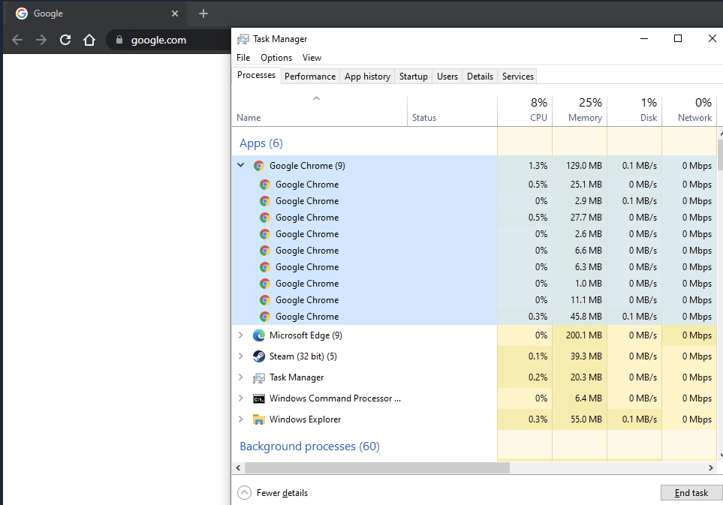
Task: Click the horizontal scrollbar at the bottom
Action: [375, 467]
